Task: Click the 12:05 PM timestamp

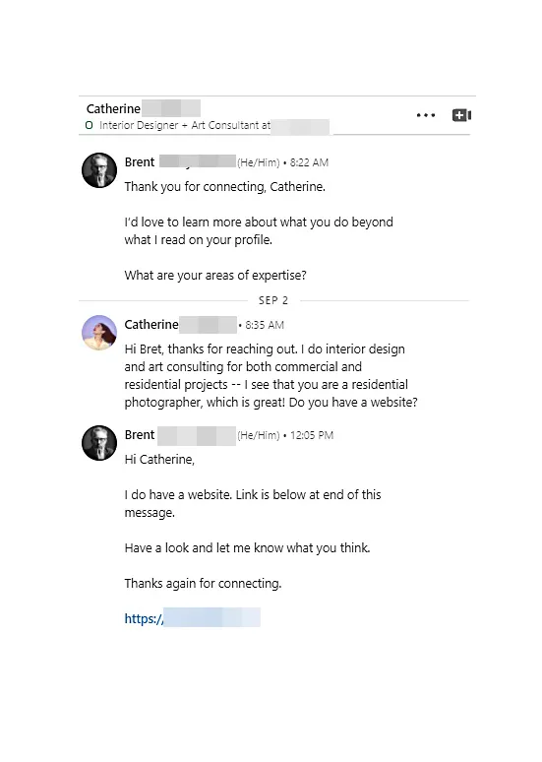Action: point(312,435)
